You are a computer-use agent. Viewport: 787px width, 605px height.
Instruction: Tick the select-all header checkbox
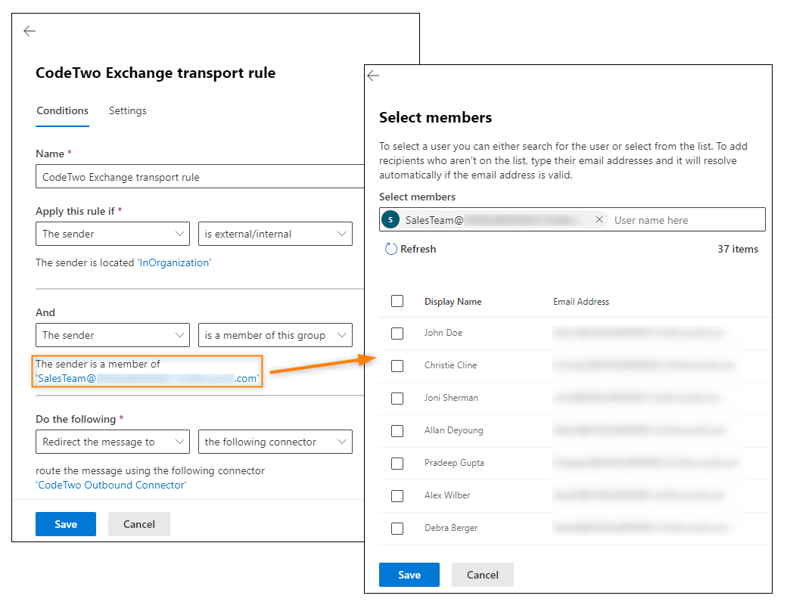tap(397, 301)
